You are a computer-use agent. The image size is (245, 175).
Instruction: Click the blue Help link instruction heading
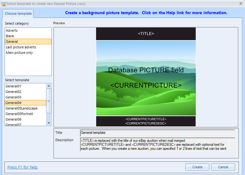(x=146, y=13)
